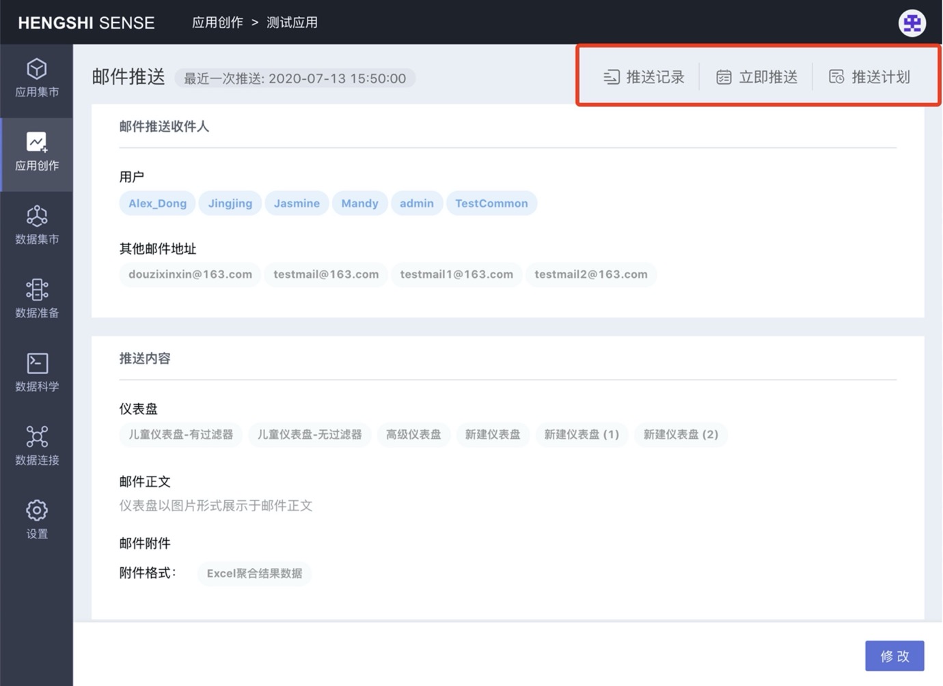Click the 修改 button
The height and width of the screenshot is (686, 943).
click(x=894, y=656)
